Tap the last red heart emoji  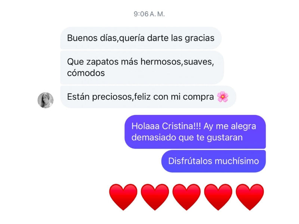(250, 197)
